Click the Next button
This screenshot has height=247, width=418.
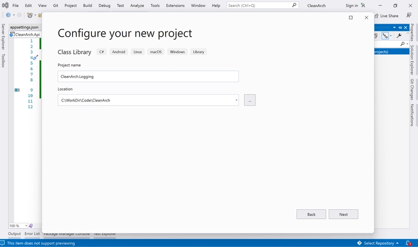pos(343,214)
